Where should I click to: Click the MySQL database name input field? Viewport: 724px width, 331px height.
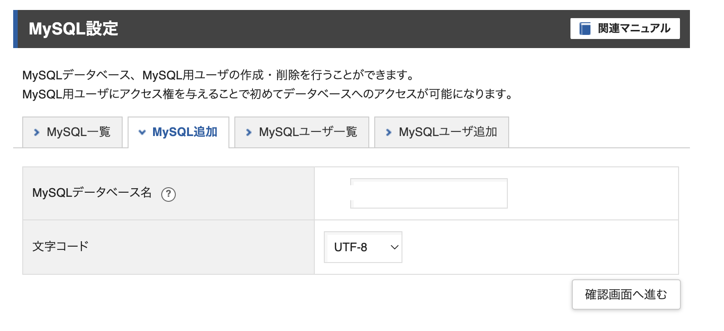click(428, 193)
